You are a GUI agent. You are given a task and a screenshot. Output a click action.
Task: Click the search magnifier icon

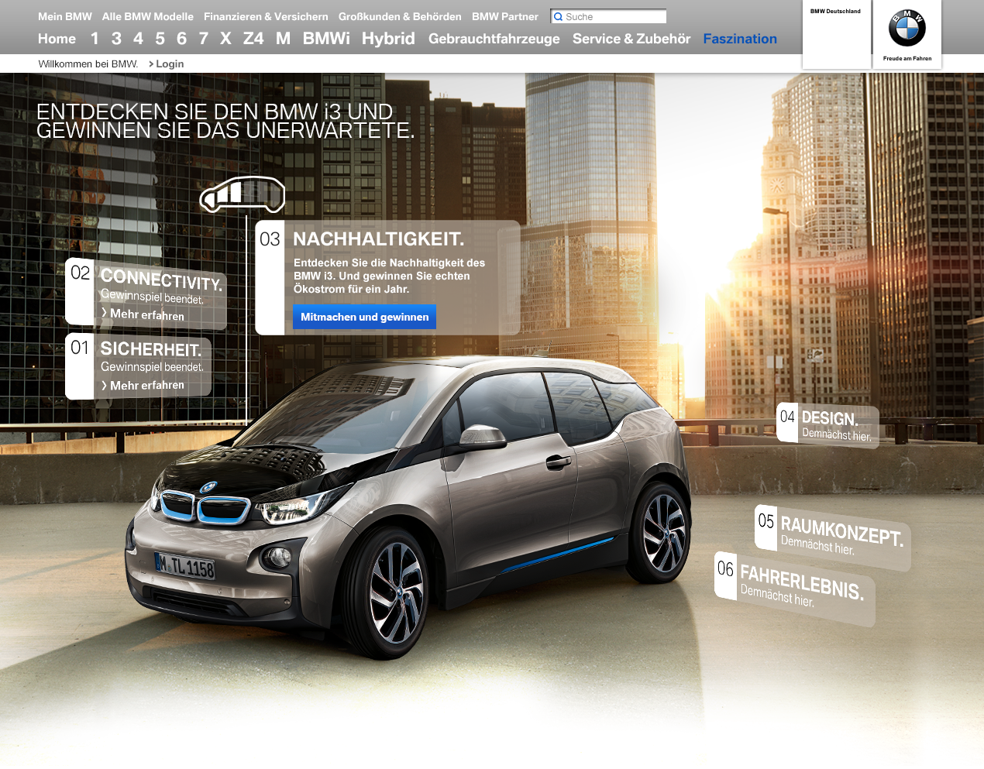558,16
